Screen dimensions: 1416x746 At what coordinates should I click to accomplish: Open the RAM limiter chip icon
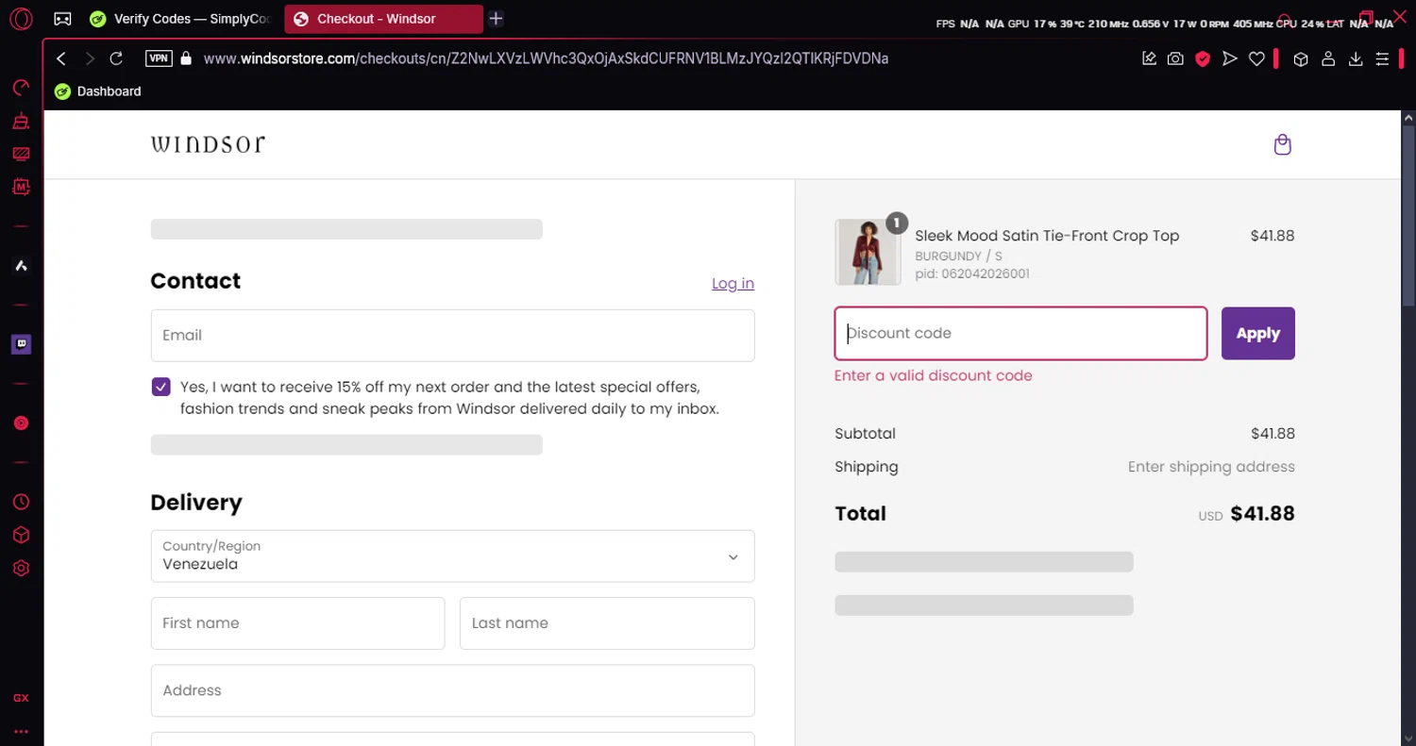click(21, 187)
